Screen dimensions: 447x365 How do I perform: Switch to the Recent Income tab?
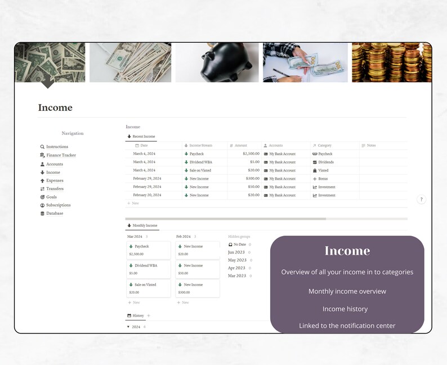(x=141, y=137)
